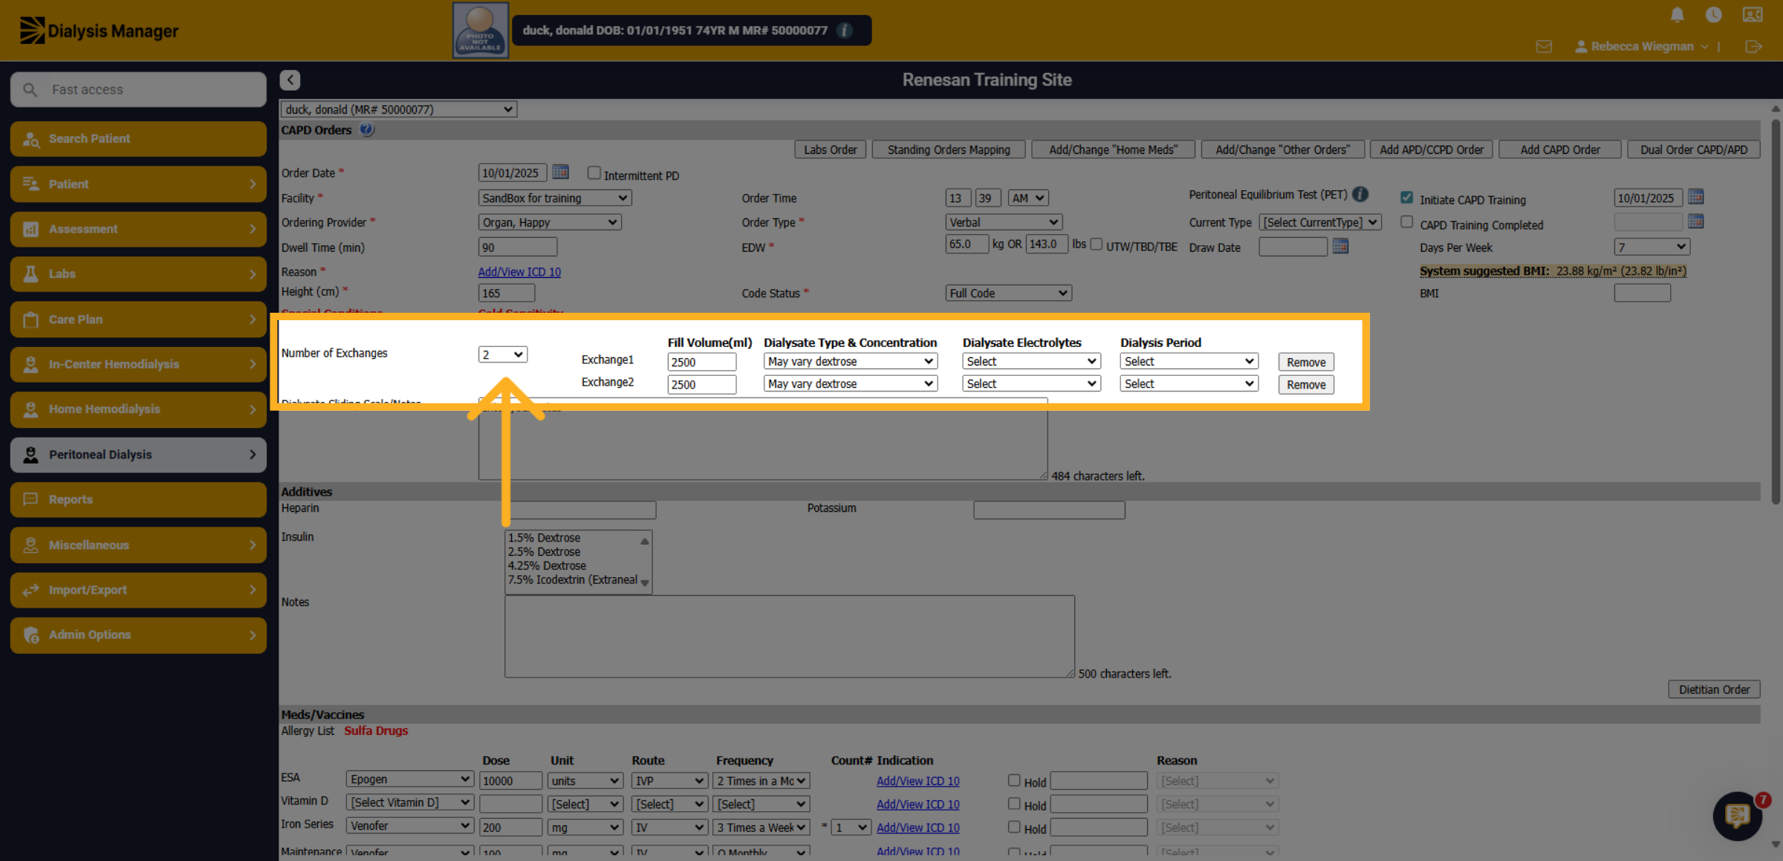Expand the Care Plan menu
Viewport: 1783px width, 861px height.
138,319
